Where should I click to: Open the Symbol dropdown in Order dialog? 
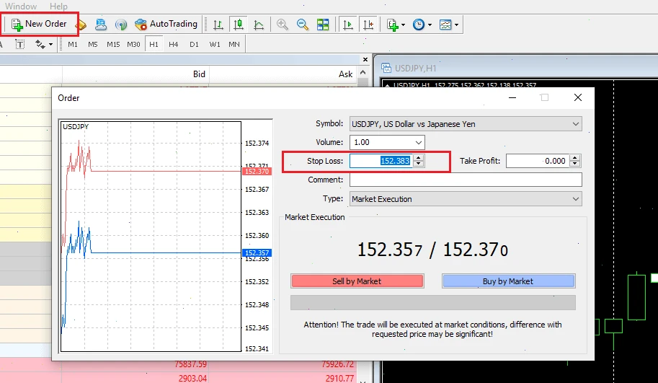tap(466, 124)
